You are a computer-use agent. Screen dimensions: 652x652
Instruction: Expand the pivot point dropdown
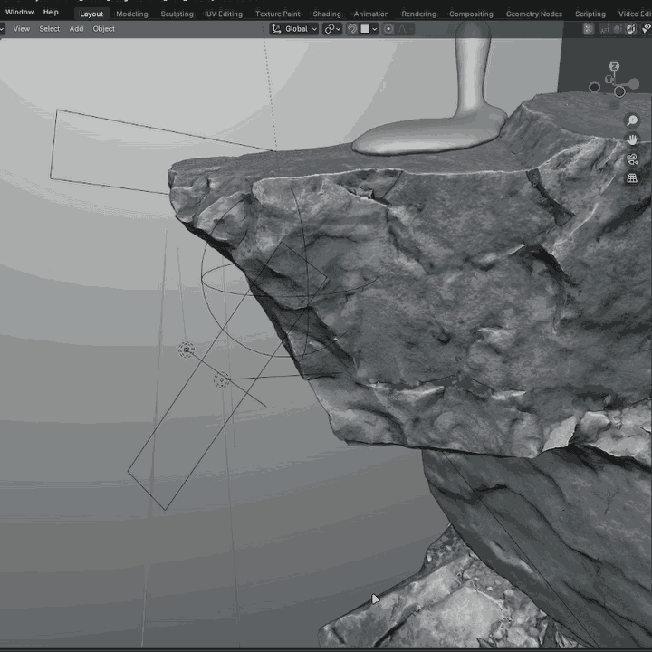coord(332,29)
